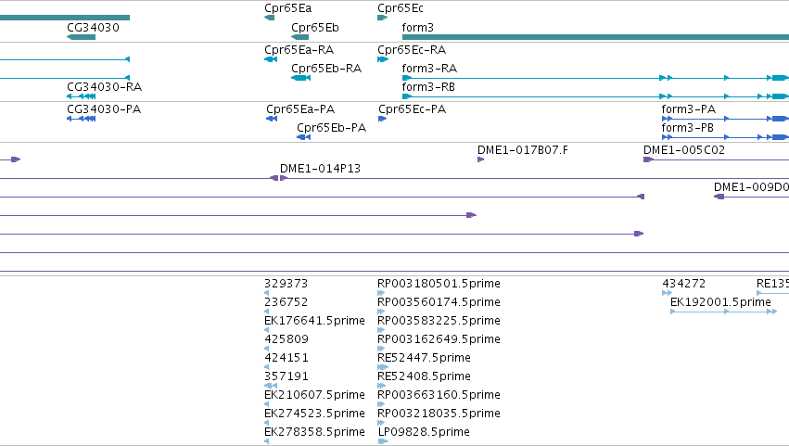Select EST label 357191
This screenshot has width=789, height=446.
pos(286,376)
